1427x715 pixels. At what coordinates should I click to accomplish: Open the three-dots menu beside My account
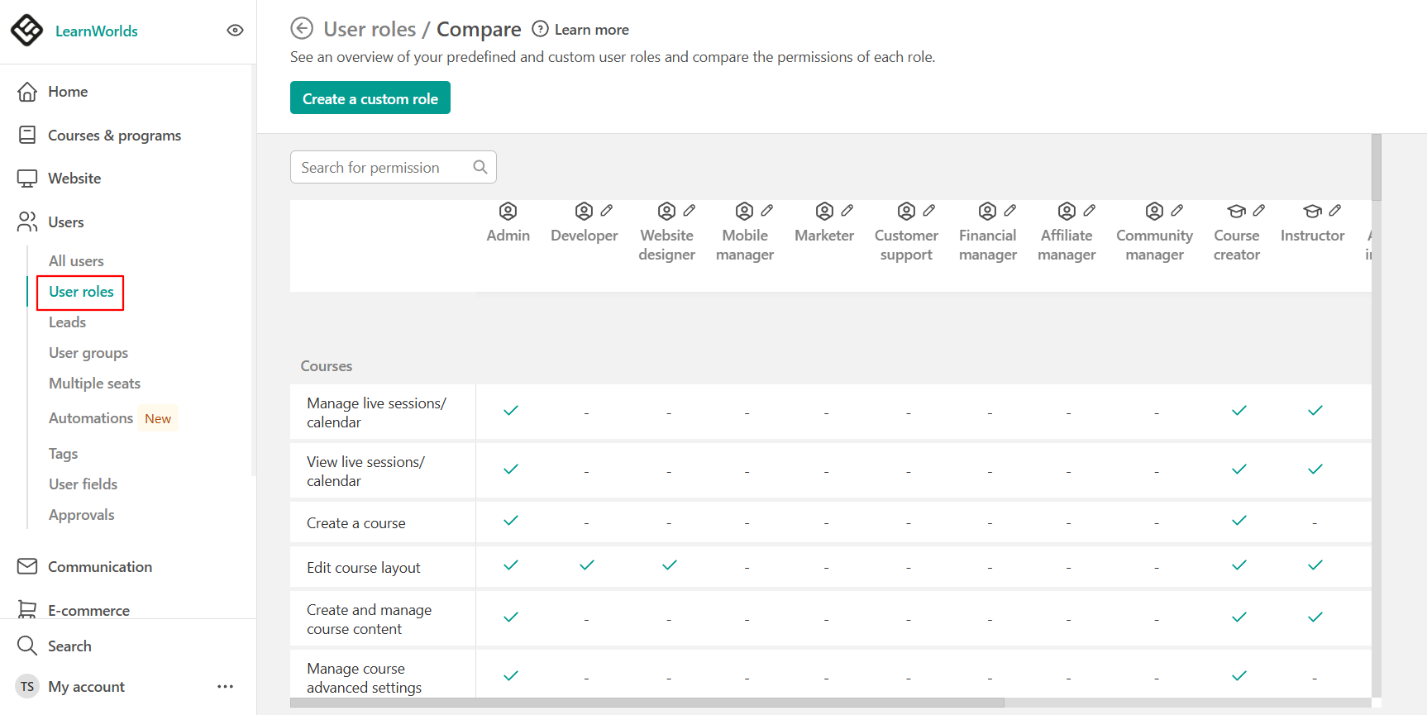[x=225, y=687]
